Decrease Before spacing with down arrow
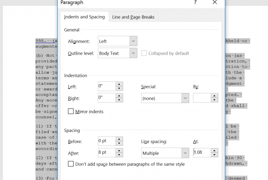The width and height of the screenshot is (268, 180). (x=119, y=143)
